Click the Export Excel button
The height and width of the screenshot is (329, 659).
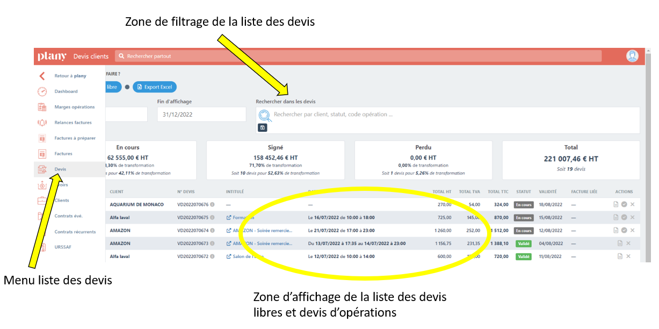155,87
